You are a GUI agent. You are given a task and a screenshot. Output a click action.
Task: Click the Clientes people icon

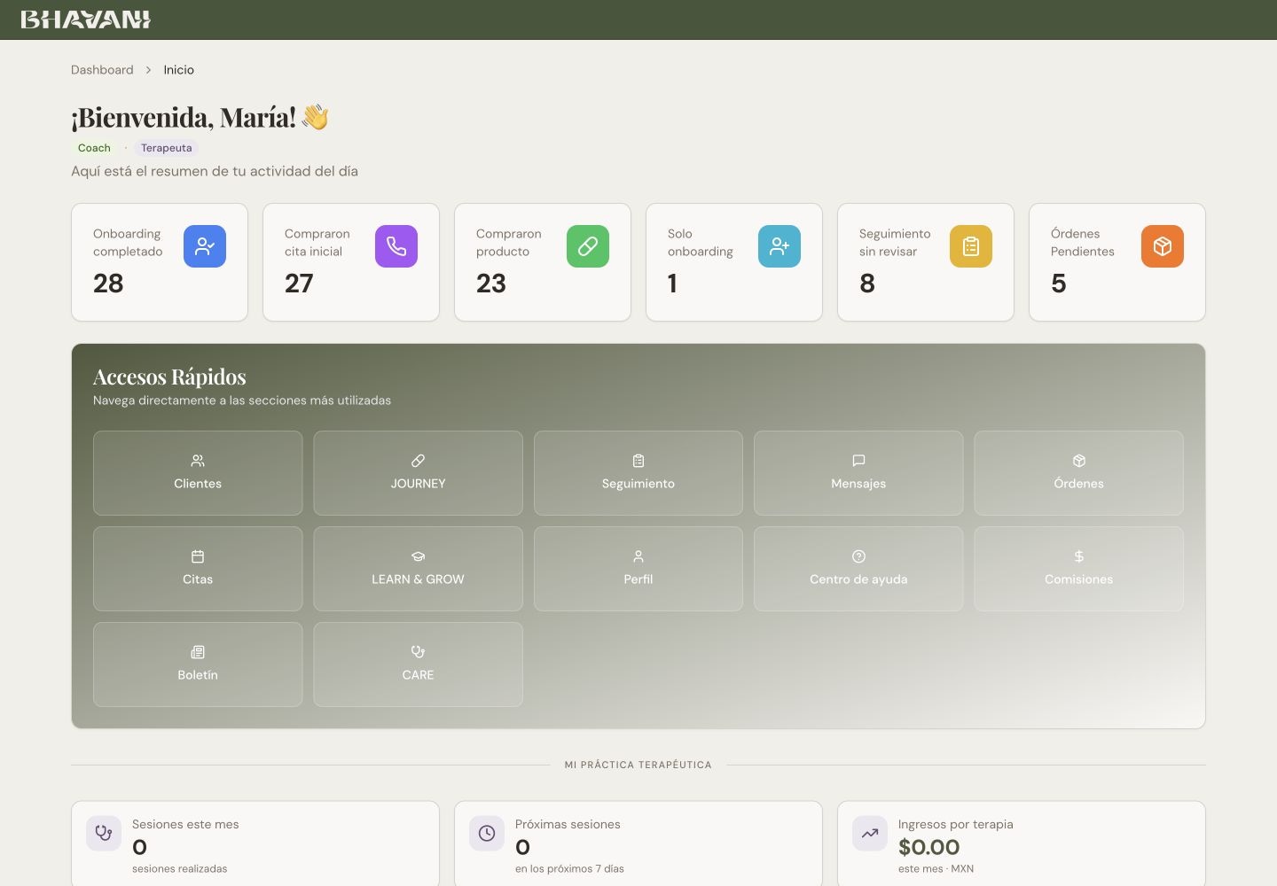pyautogui.click(x=198, y=461)
